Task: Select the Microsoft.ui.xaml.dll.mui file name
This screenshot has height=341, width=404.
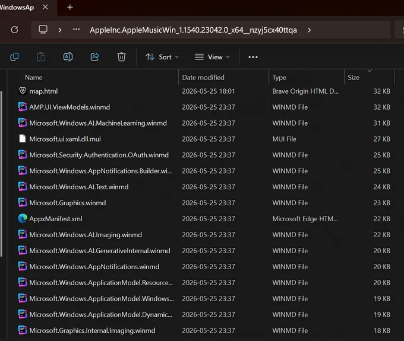Action: tap(65, 139)
